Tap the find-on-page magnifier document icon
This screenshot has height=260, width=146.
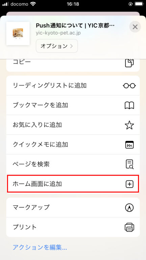pyautogui.click(x=129, y=164)
